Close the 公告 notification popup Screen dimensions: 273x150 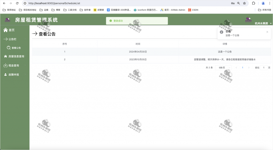267,32
